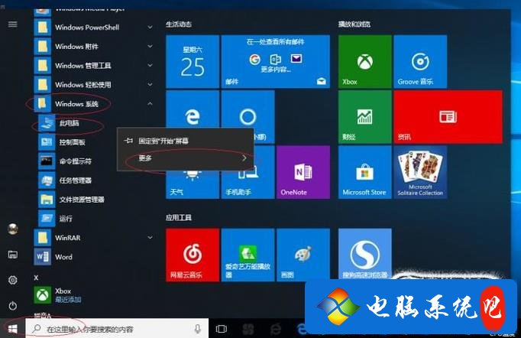Expand the Windows 轻松使用 folder chevron
The width and height of the screenshot is (521, 338).
[150, 84]
